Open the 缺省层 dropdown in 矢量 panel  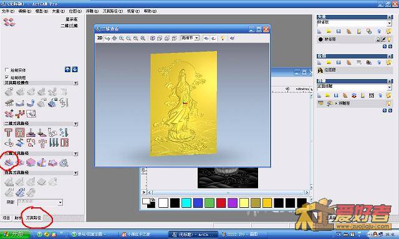coord(389,24)
